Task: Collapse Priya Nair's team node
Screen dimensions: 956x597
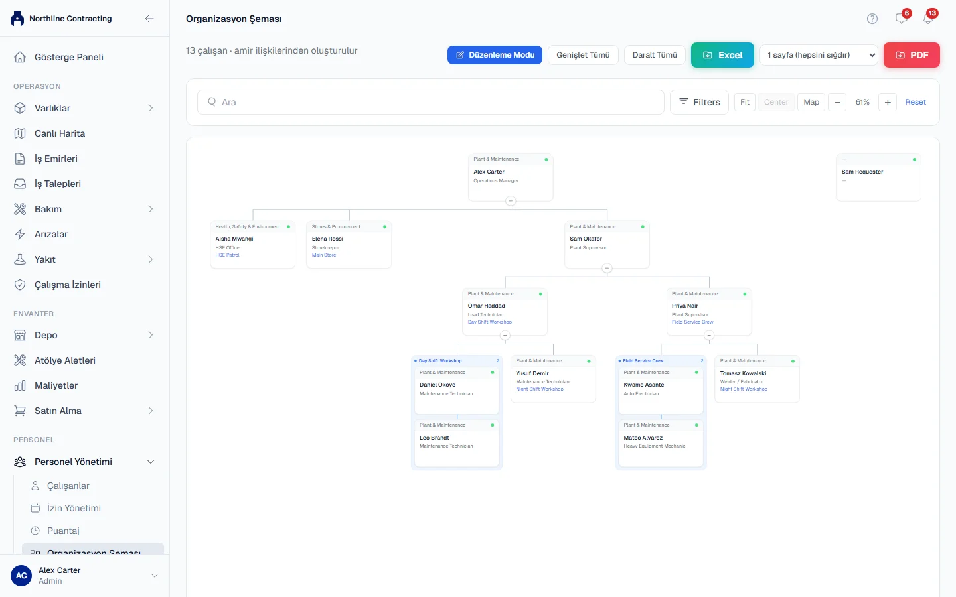Action: 709,336
